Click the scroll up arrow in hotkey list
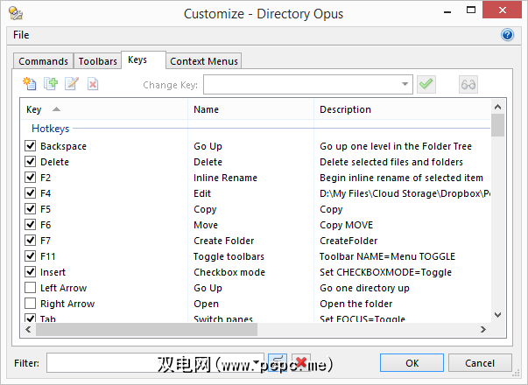This screenshot has height=385, width=528. tap(497, 107)
